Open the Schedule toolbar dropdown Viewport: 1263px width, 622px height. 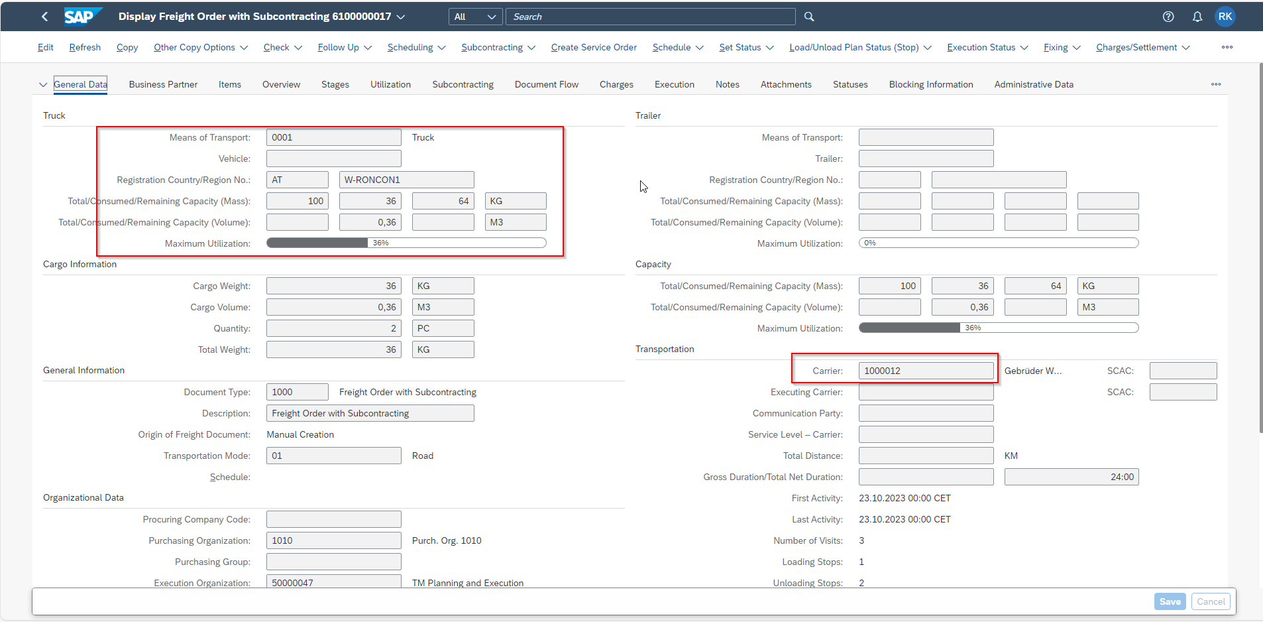(x=678, y=47)
